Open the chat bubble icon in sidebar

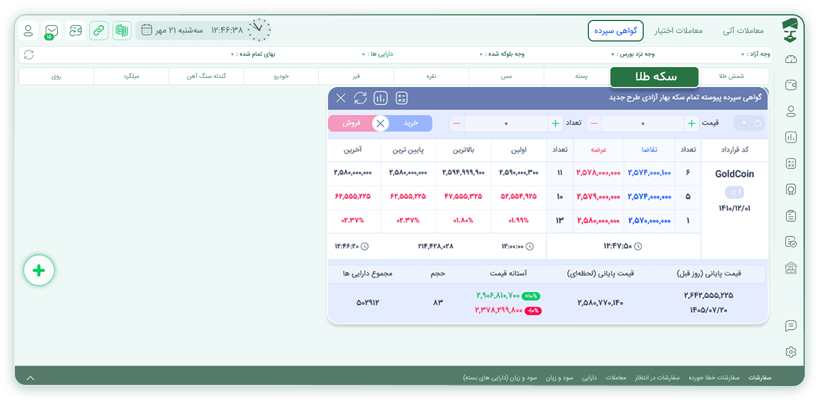coord(791,326)
